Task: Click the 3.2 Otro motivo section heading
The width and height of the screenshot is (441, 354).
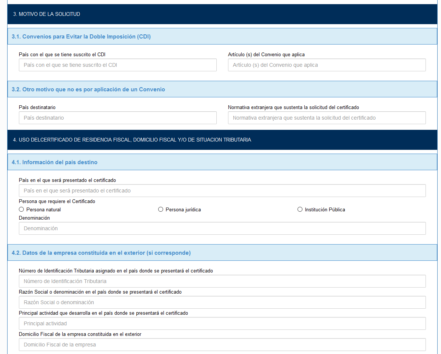Action: (x=88, y=89)
